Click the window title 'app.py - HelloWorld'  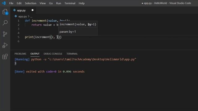coord(155,3)
